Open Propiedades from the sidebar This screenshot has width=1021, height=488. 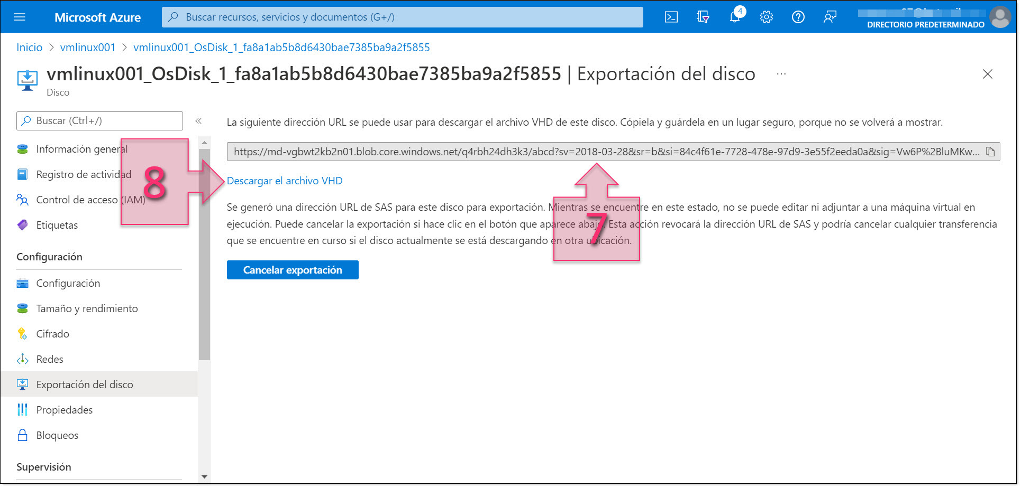click(63, 409)
